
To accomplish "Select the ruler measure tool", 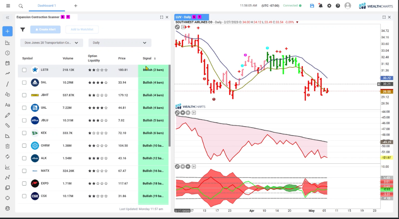I will tap(7, 126).
